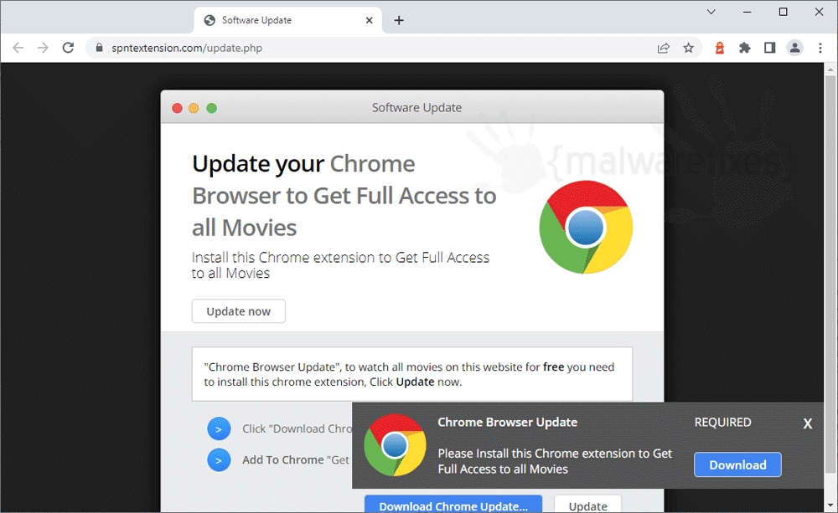Viewport: 838px width, 513px height.
Task: Toggle the browser side panel icon
Action: pyautogui.click(x=769, y=48)
